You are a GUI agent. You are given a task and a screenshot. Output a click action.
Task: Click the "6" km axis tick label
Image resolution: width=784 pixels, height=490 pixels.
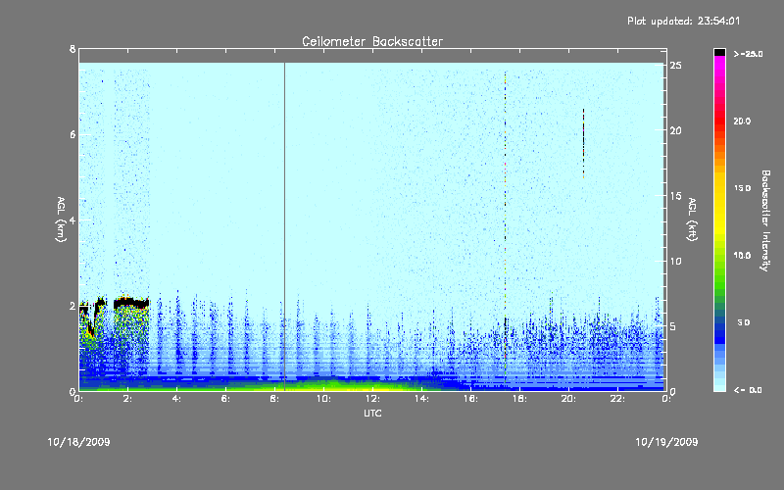73,134
